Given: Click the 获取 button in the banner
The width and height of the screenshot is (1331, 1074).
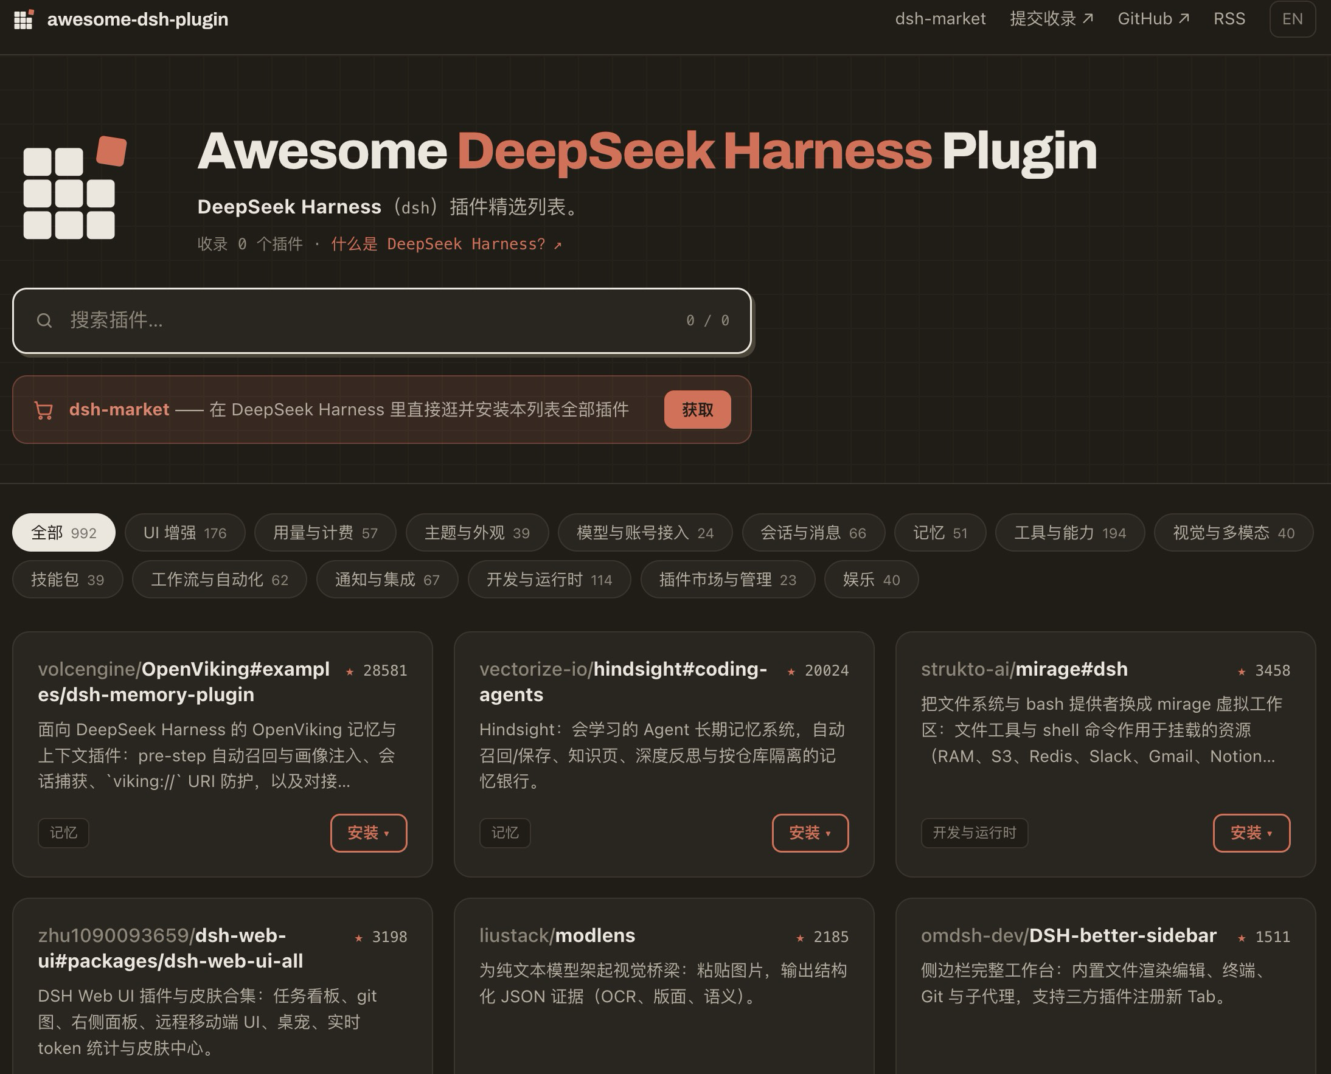Looking at the screenshot, I should tap(697, 409).
